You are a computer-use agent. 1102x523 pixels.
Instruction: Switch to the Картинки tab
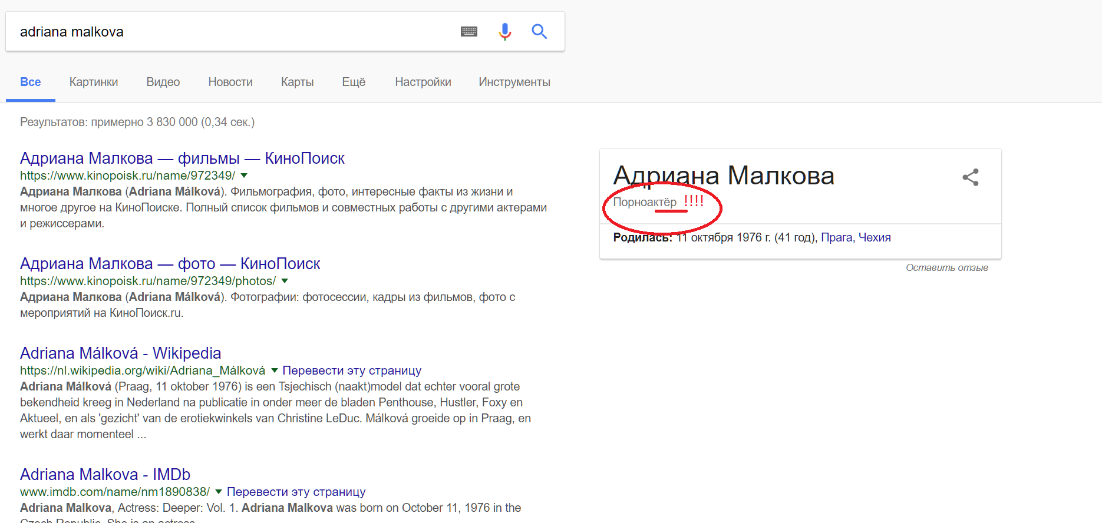coord(94,82)
